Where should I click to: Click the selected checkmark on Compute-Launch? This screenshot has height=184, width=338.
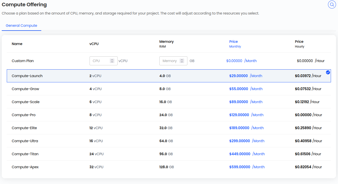[328, 72]
